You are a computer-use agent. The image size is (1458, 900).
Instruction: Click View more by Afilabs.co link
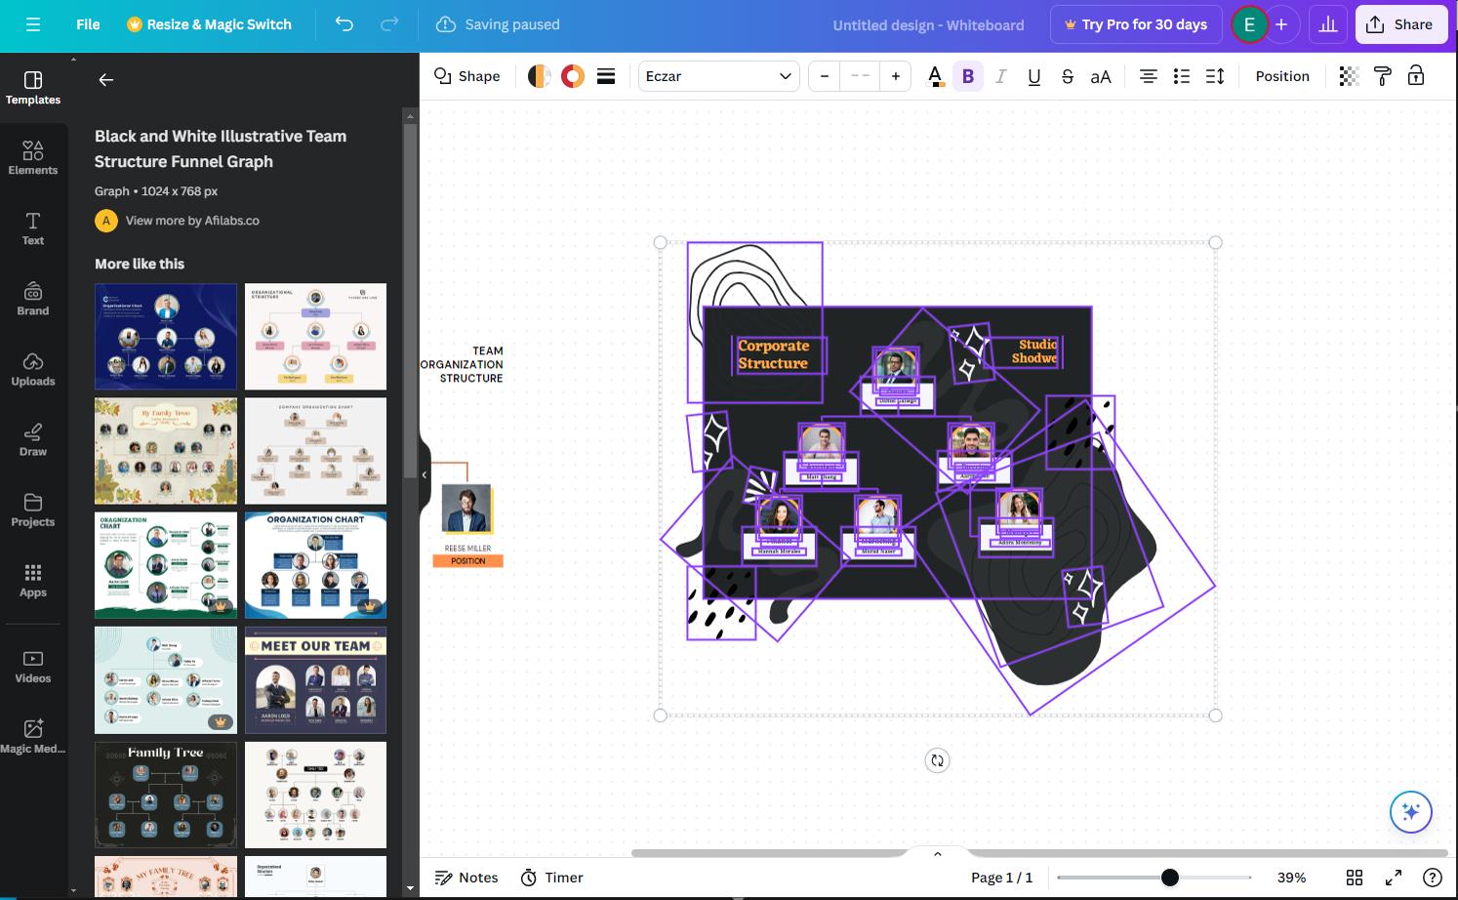(191, 221)
